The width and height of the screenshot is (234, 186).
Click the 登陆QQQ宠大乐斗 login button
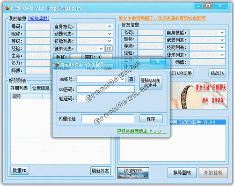tap(151, 82)
